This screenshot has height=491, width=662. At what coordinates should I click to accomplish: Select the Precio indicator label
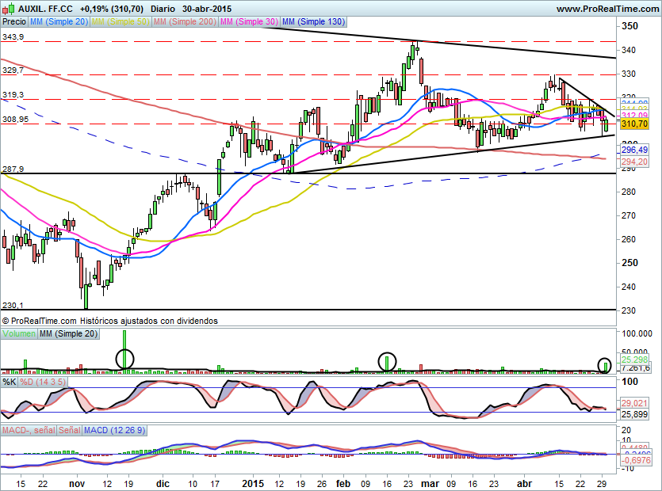[x=14, y=22]
